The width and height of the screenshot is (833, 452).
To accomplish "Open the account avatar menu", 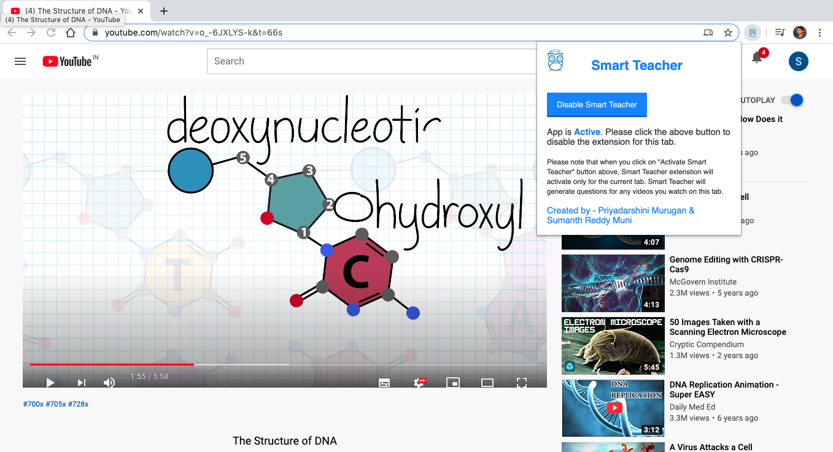I will coord(799,61).
